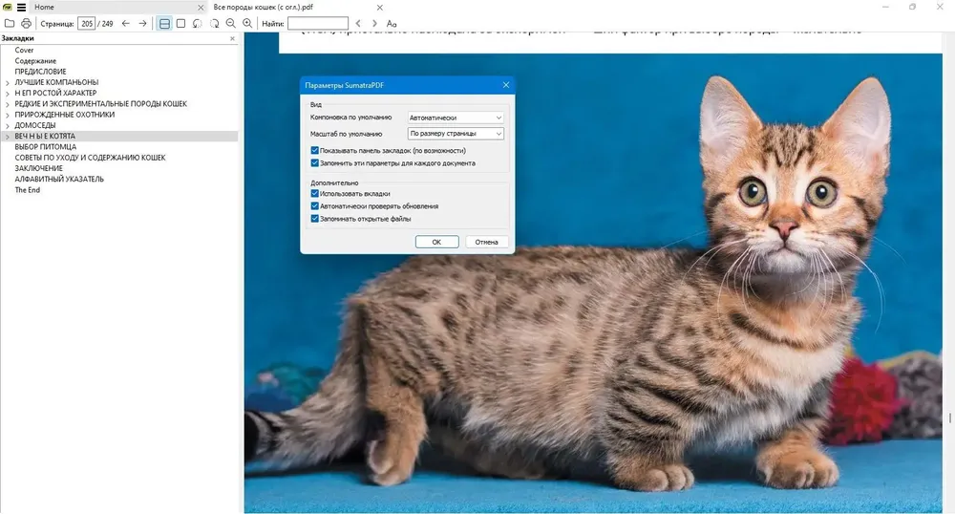The image size is (955, 514).
Task: Open the ЗАКЛЮЧЕНИЕ bookmark
Action: [x=38, y=168]
